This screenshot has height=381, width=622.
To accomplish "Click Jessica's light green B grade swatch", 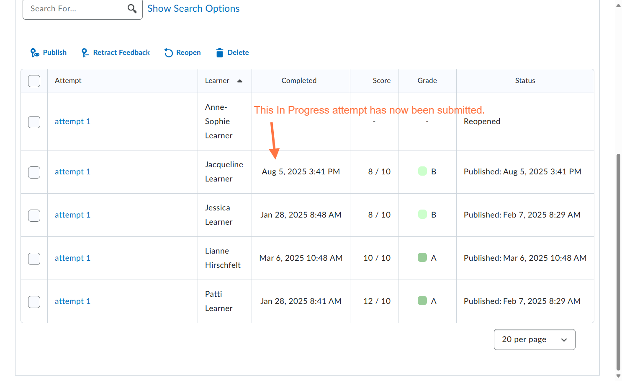I will pos(422,214).
